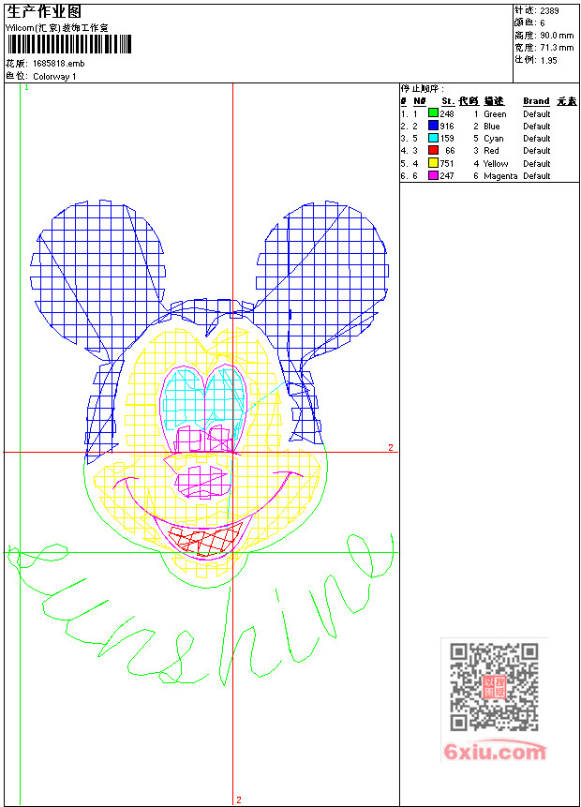Click the 代码 column header
Screen dimensions: 581x807
coord(469,101)
